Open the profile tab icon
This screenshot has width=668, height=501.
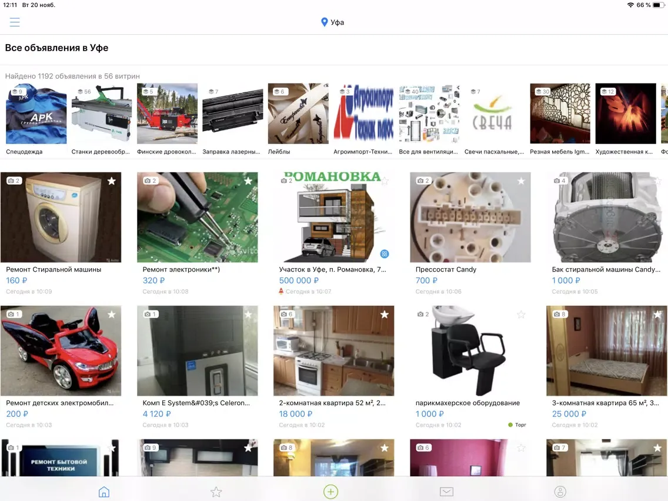(560, 492)
